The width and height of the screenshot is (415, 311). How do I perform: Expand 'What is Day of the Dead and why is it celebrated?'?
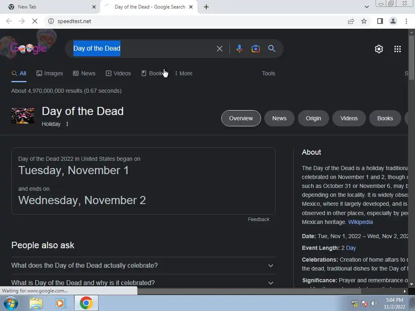click(143, 282)
